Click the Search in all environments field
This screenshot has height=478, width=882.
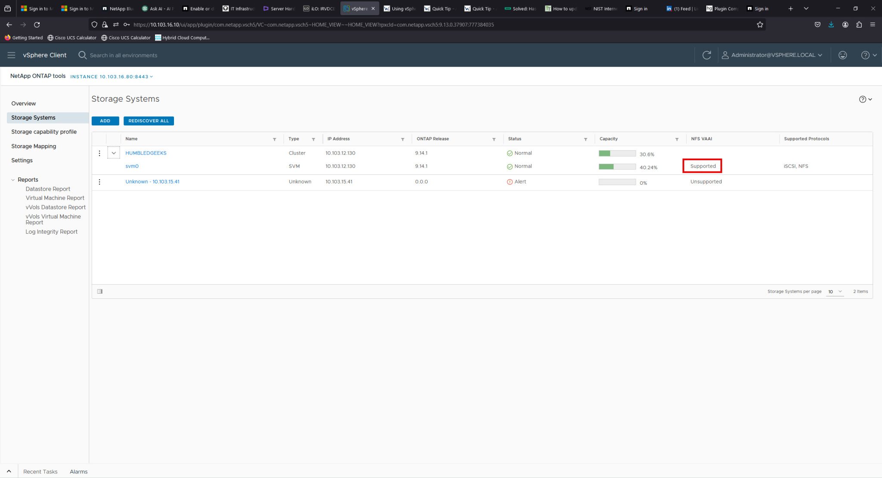(123, 55)
